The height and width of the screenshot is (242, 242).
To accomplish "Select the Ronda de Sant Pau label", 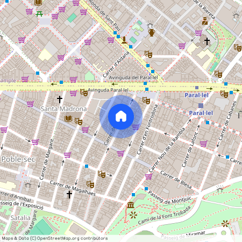I will pyautogui.click(x=104, y=16).
